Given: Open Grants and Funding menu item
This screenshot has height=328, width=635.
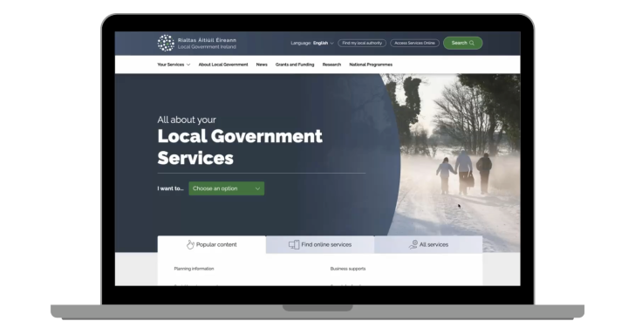Looking at the screenshot, I should [x=295, y=65].
